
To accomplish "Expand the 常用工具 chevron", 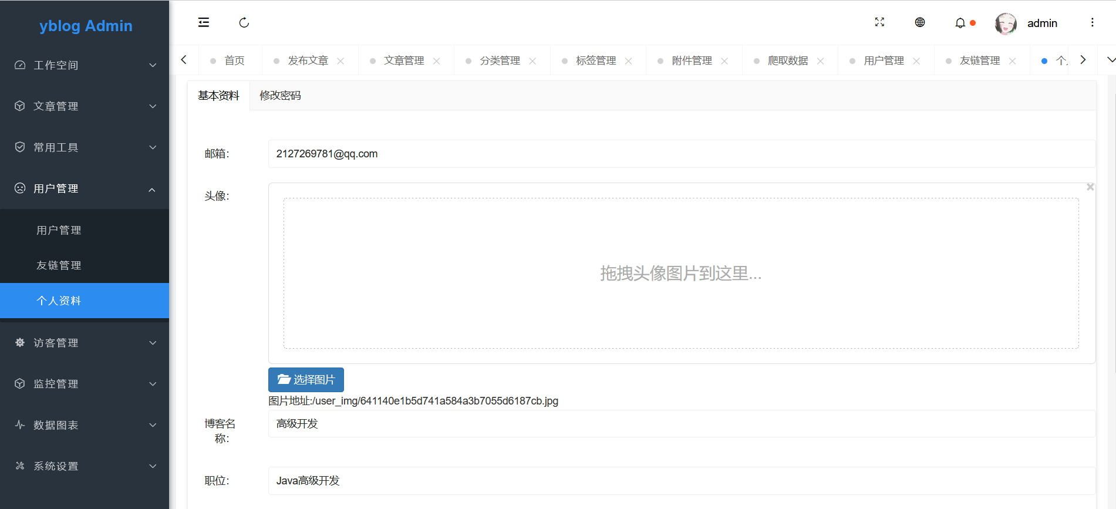I will point(153,147).
